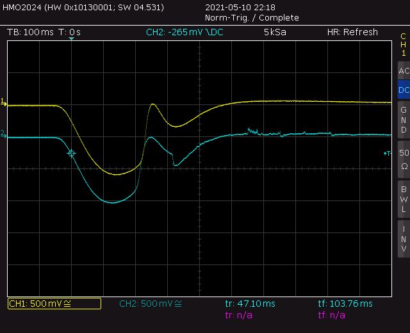
Task: Click Norm-Trig. / Complete status text
Action: 252,18
